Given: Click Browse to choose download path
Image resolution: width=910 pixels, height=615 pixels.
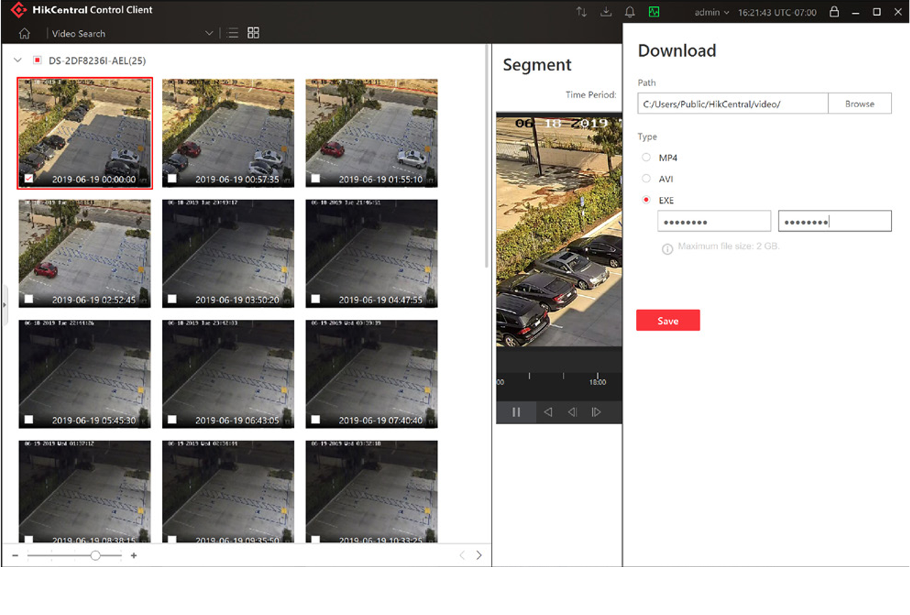Looking at the screenshot, I should point(859,104).
